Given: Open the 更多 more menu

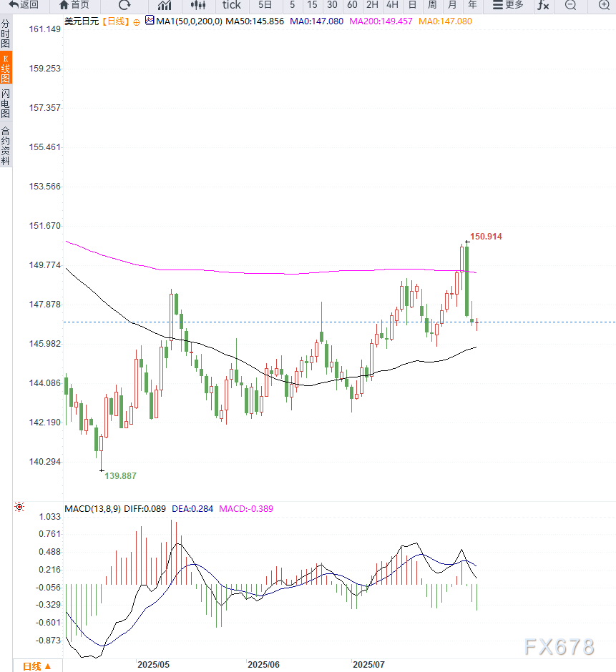Looking at the screenshot, I should pos(508,5).
